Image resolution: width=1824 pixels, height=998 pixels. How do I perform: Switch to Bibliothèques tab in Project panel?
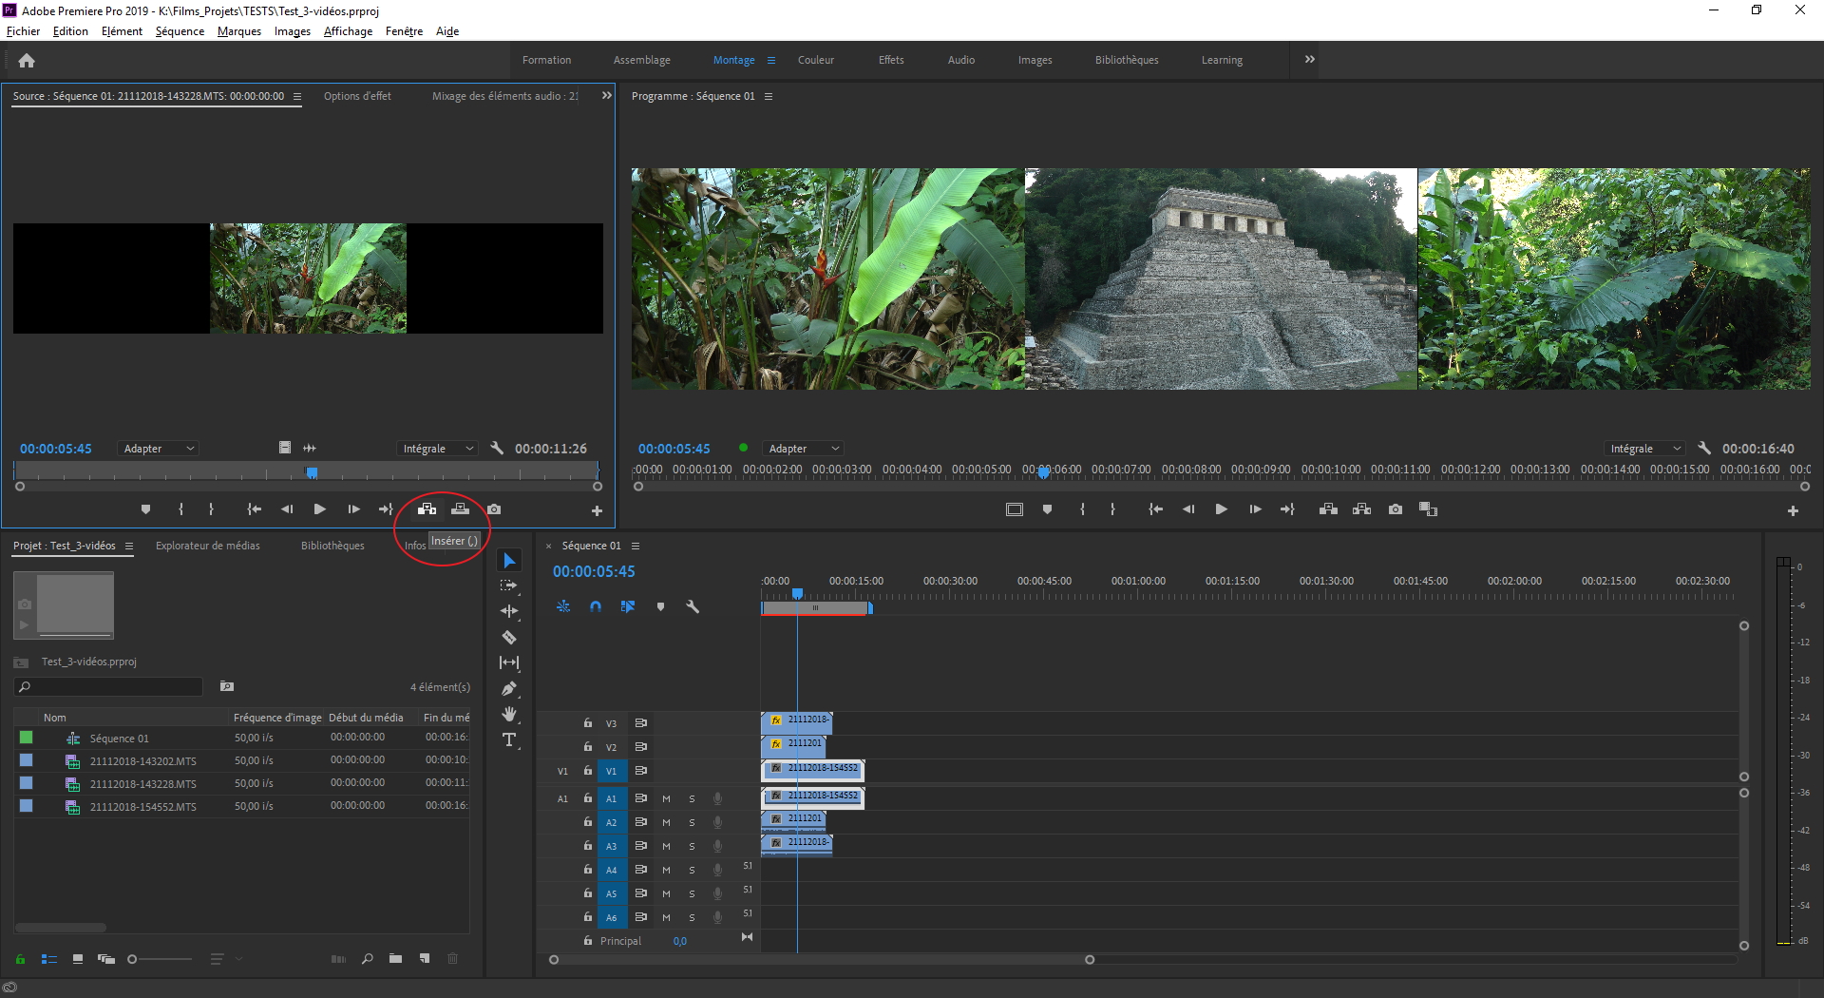coord(332,546)
